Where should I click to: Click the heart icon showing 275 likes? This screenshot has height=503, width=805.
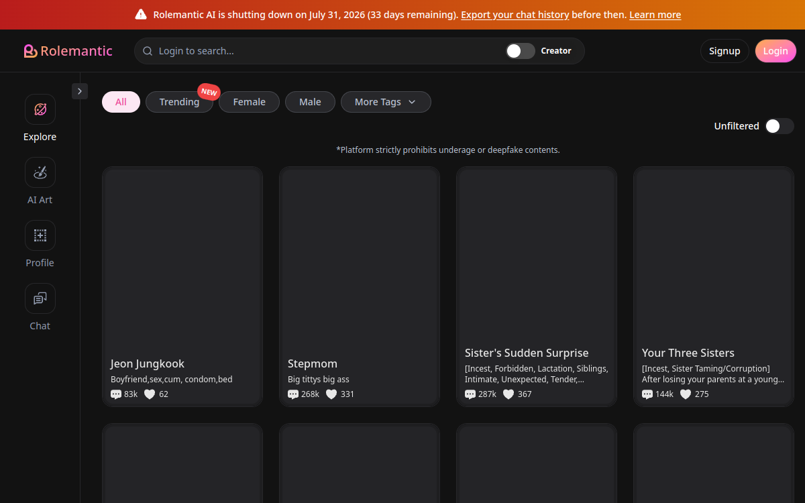686,394
